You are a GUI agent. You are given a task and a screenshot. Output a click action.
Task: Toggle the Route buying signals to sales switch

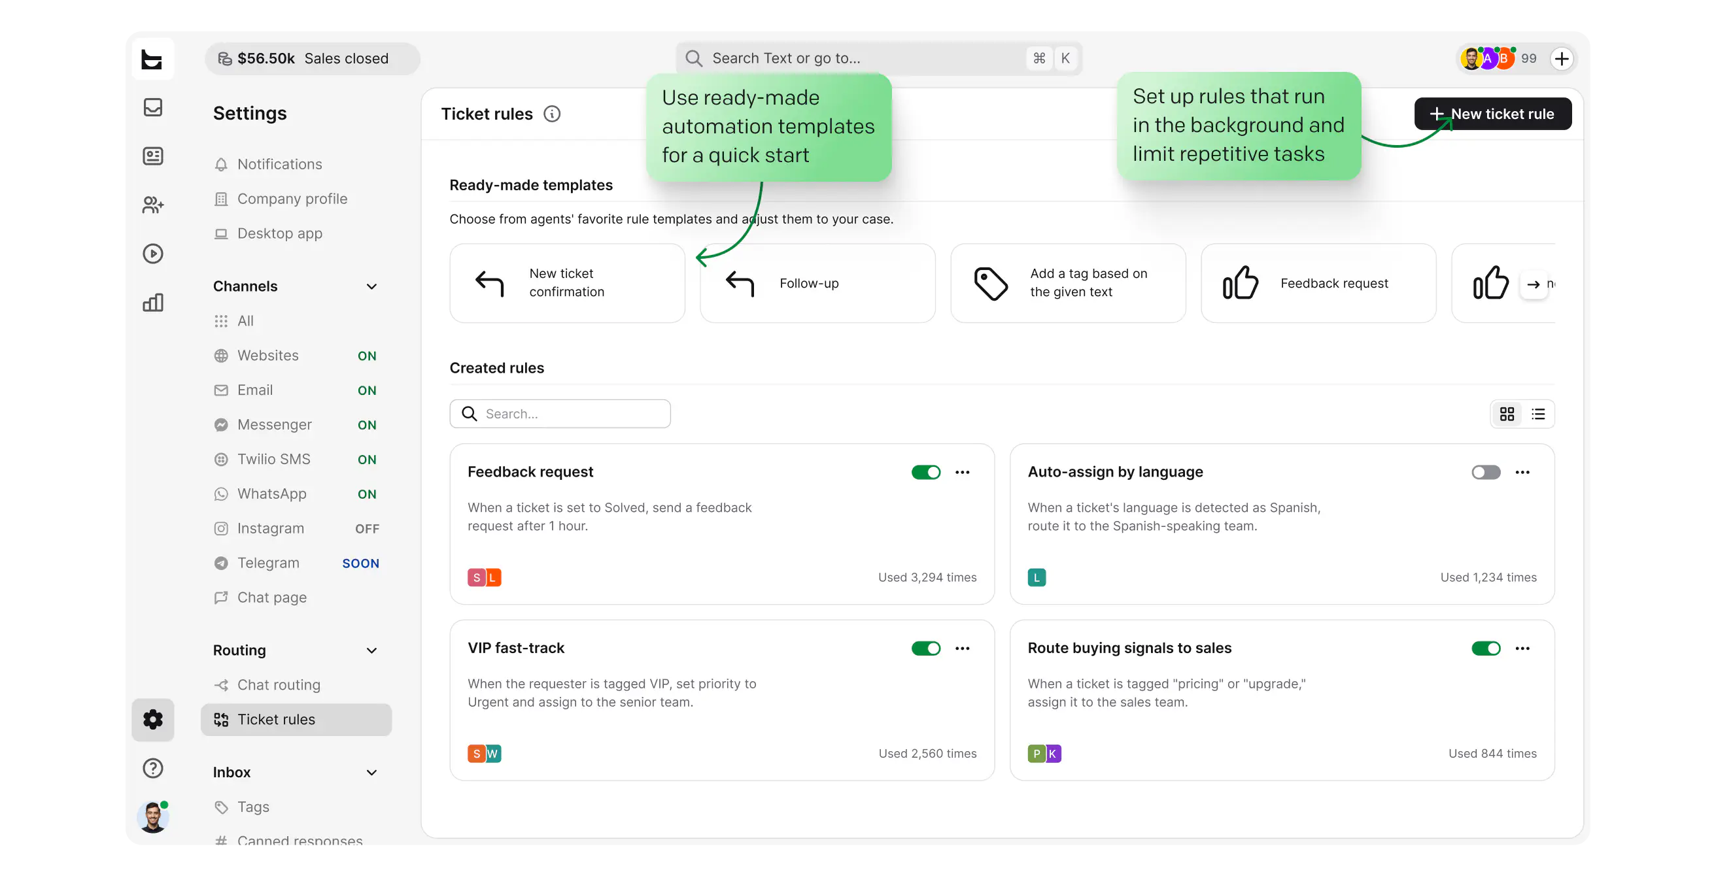pyautogui.click(x=1486, y=648)
